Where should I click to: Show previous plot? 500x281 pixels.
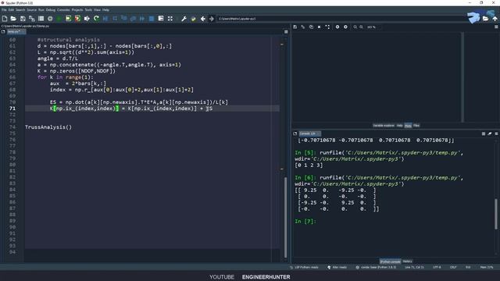(x=337, y=27)
